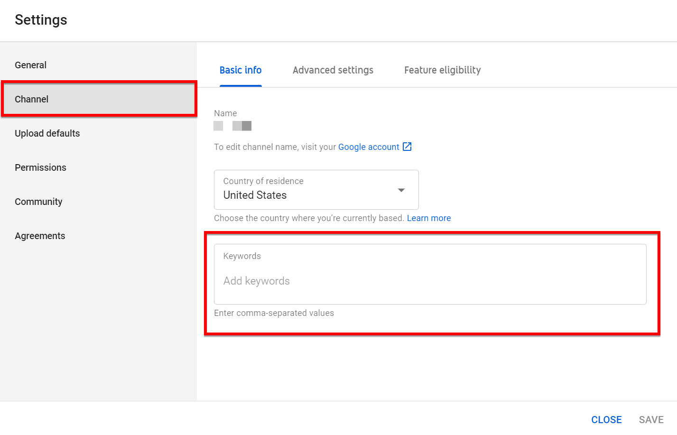Go to the Feature eligibility tab
Screen dimensions: 677x435
tap(442, 70)
